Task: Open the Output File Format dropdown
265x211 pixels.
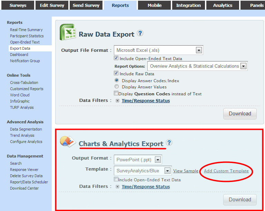Action: 198,50
